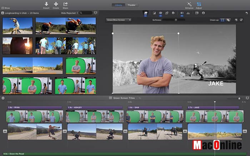Select the ASHLEY green screen clip in timeline
The image size is (250, 156).
(x=95, y=116)
